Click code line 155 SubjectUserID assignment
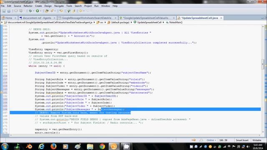 [x=93, y=72]
